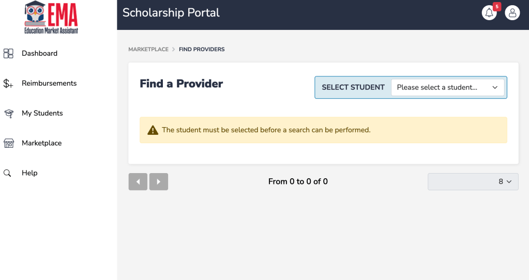This screenshot has width=529, height=280.
Task: Open the user profile icon
Action: coord(512,13)
